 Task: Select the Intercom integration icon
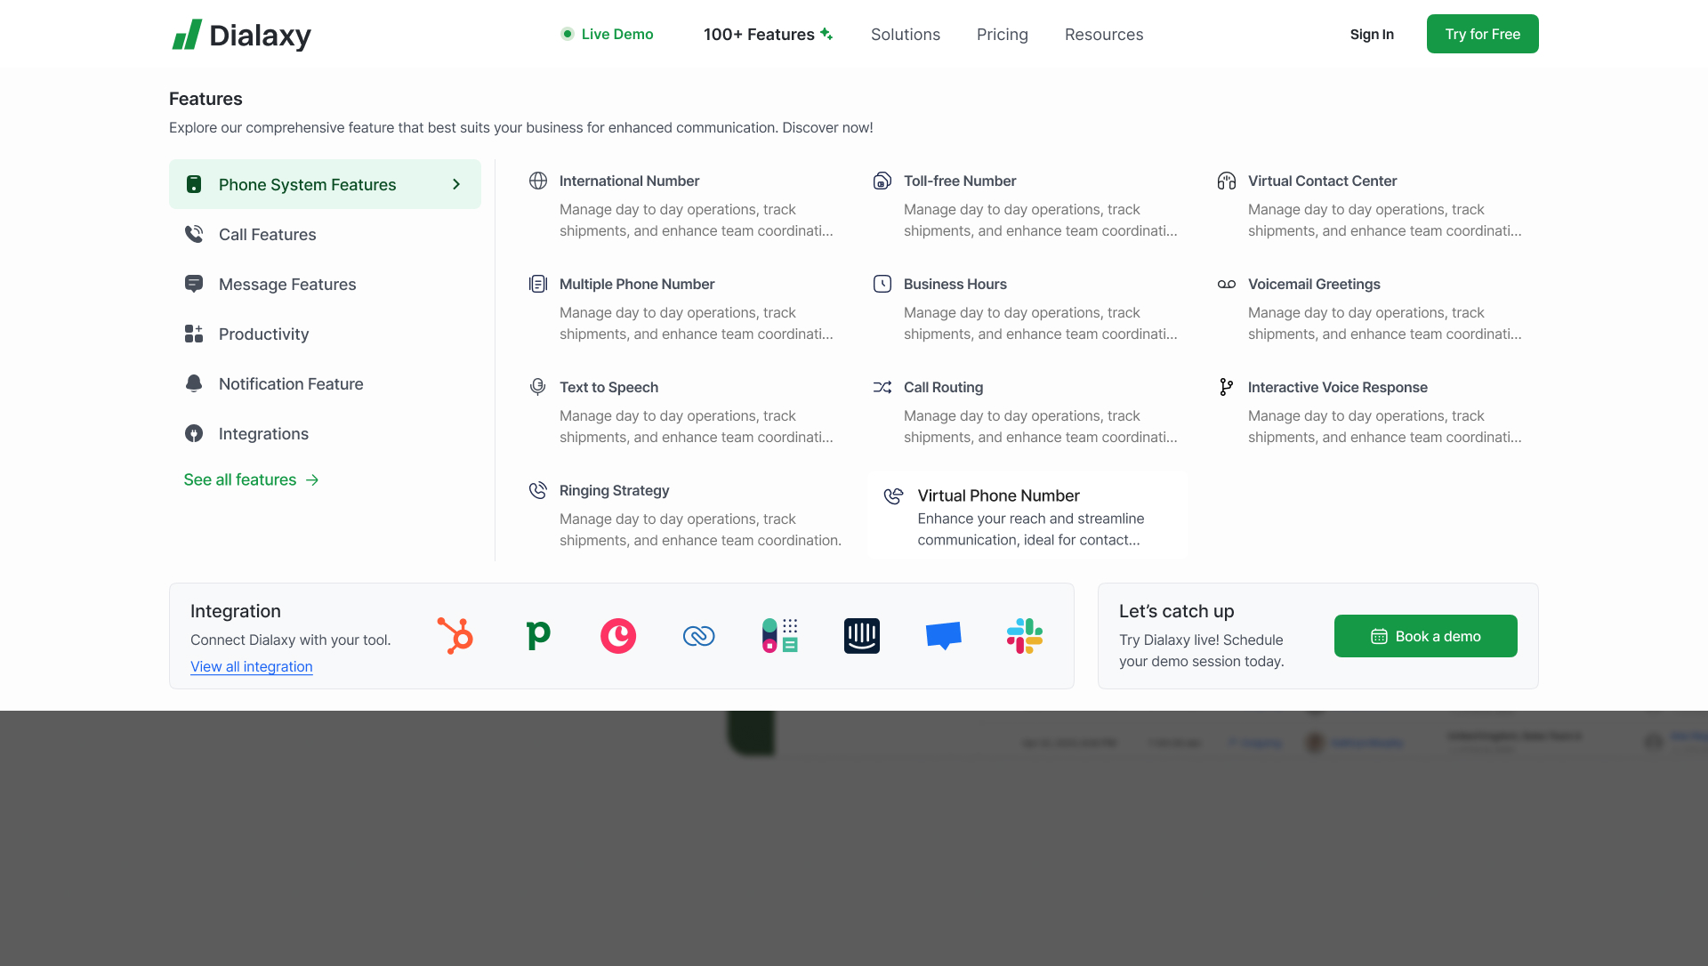tap(862, 636)
